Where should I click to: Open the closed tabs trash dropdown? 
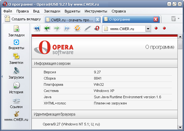pyautogui.click(x=179, y=19)
